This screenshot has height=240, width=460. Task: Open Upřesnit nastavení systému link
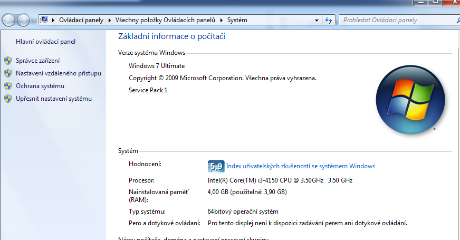point(54,99)
